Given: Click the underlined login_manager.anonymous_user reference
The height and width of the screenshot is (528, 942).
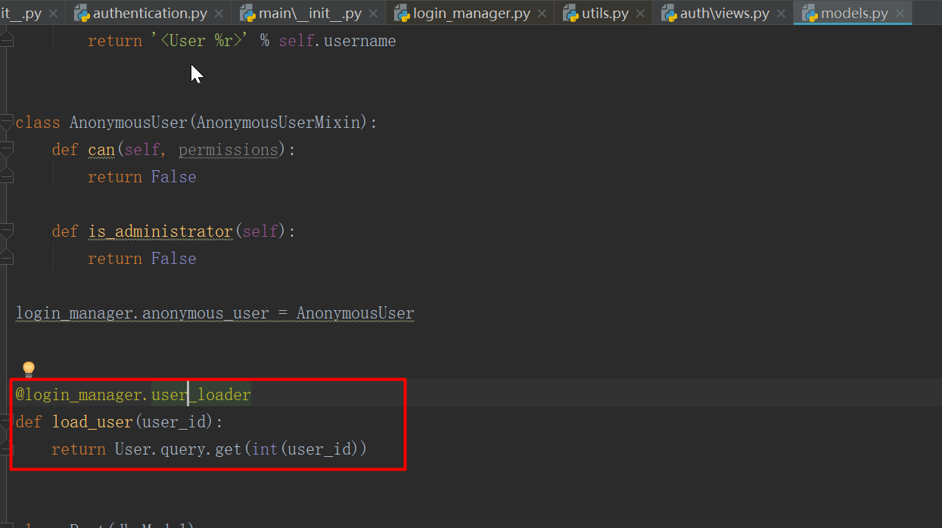Looking at the screenshot, I should click(140, 312).
